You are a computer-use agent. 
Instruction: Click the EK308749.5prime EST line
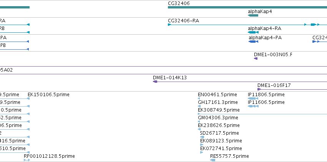[262, 114]
